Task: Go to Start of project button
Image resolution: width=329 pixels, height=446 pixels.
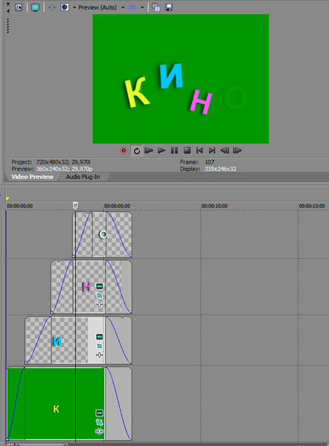Action: 199,150
